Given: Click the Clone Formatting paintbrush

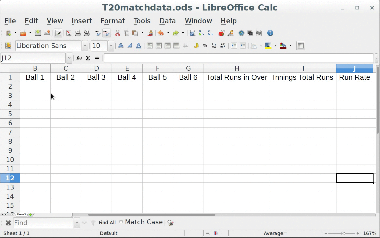Looking at the screenshot, I should point(150,33).
